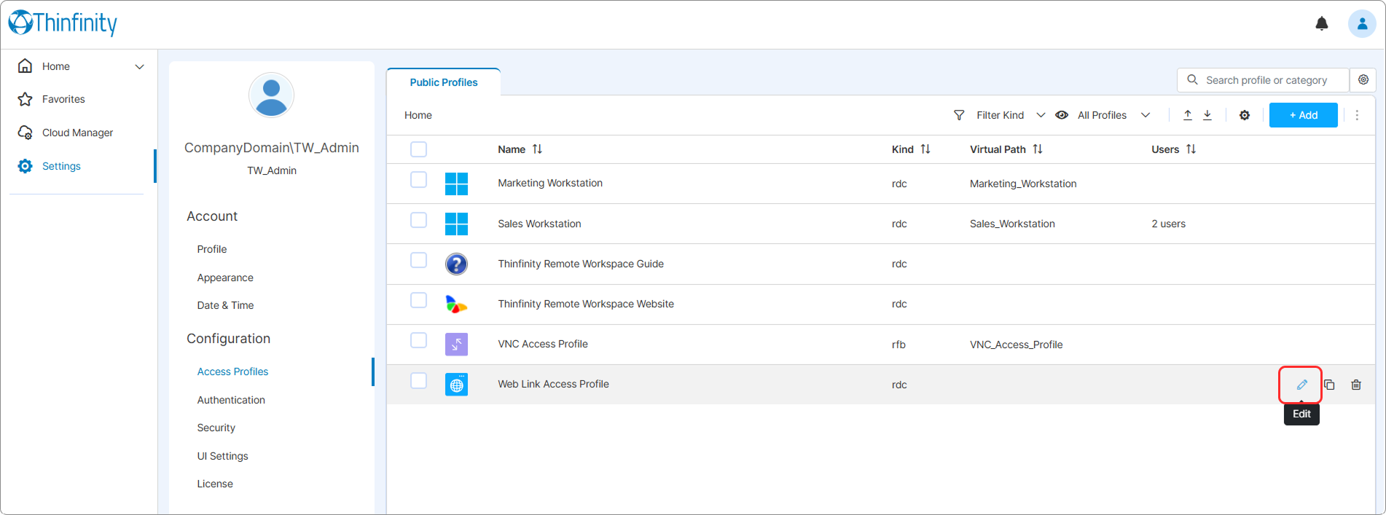Screen dimensions: 1386x515
Task: Click the Web Link globe icon
Action: (x=456, y=385)
